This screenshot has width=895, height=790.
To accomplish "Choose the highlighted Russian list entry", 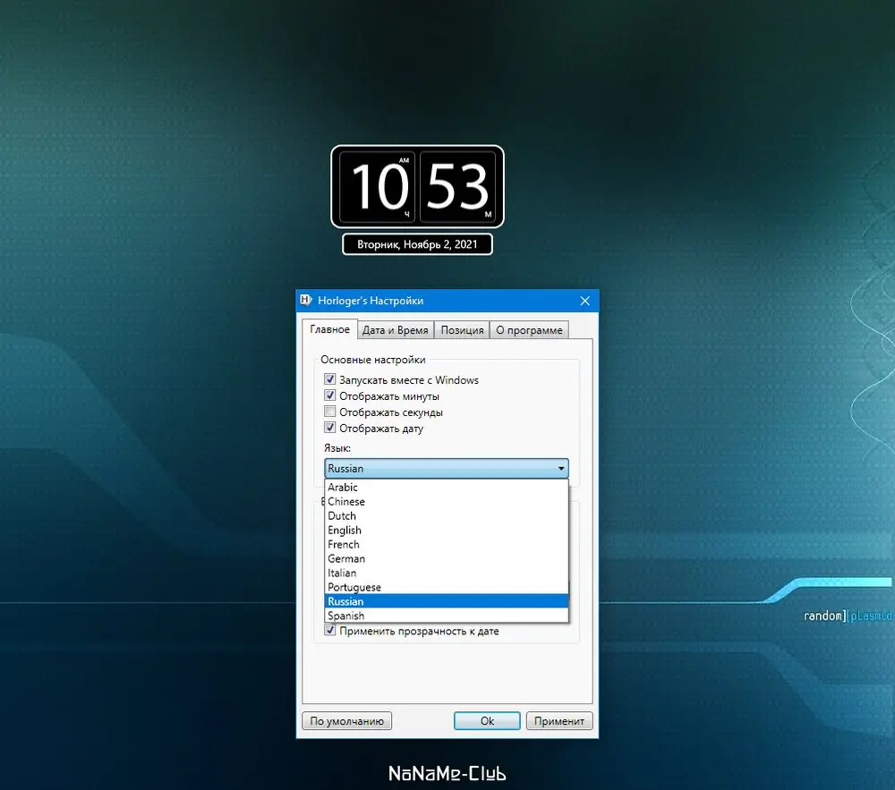I will [447, 601].
